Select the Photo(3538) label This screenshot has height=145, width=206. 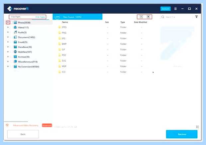point(24,23)
